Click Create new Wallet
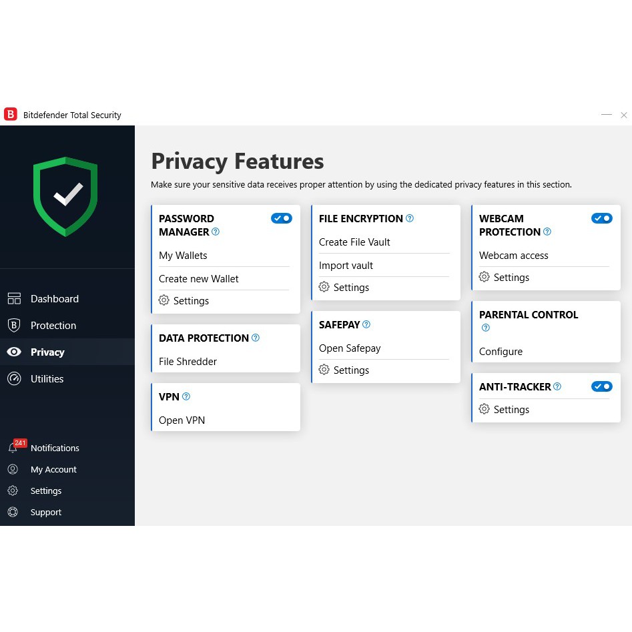Viewport: 632px width, 632px height. point(199,279)
